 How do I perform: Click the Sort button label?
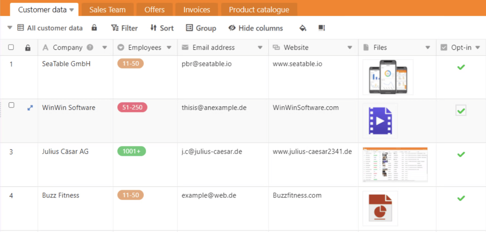(x=167, y=28)
